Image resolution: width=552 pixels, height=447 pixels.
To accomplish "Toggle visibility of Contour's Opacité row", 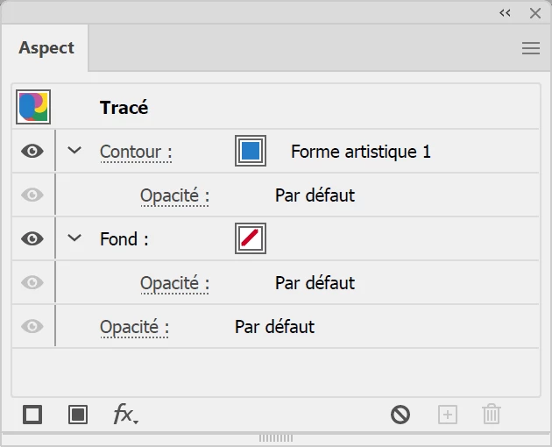I will pyautogui.click(x=32, y=195).
